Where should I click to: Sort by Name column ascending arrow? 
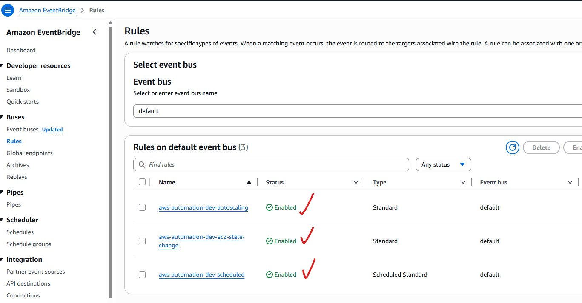(x=249, y=182)
